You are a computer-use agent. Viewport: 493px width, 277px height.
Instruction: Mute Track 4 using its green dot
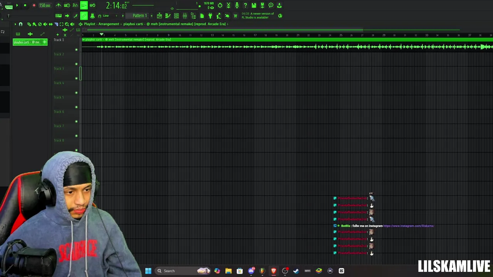(x=76, y=93)
